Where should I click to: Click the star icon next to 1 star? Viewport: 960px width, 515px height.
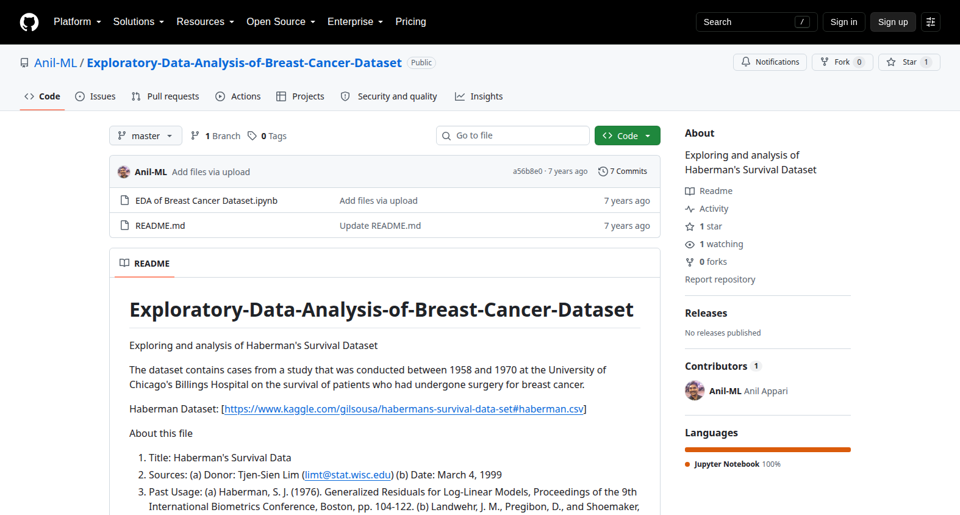[690, 226]
